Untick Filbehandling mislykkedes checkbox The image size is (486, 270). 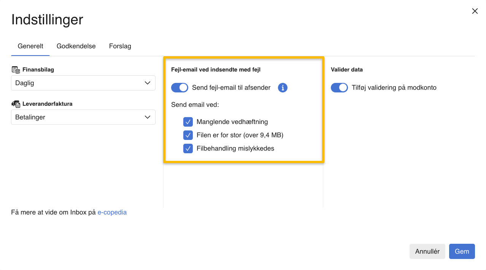188,148
